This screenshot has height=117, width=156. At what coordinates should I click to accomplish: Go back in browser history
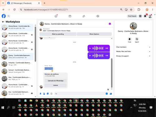click(x=3, y=10)
